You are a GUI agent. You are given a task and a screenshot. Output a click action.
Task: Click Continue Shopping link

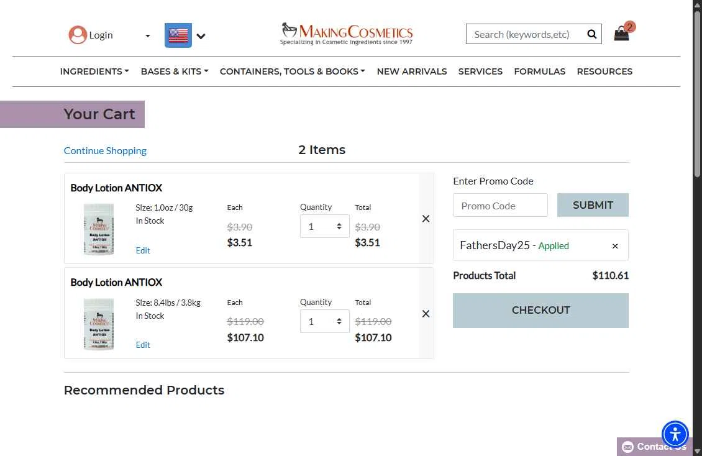click(105, 151)
